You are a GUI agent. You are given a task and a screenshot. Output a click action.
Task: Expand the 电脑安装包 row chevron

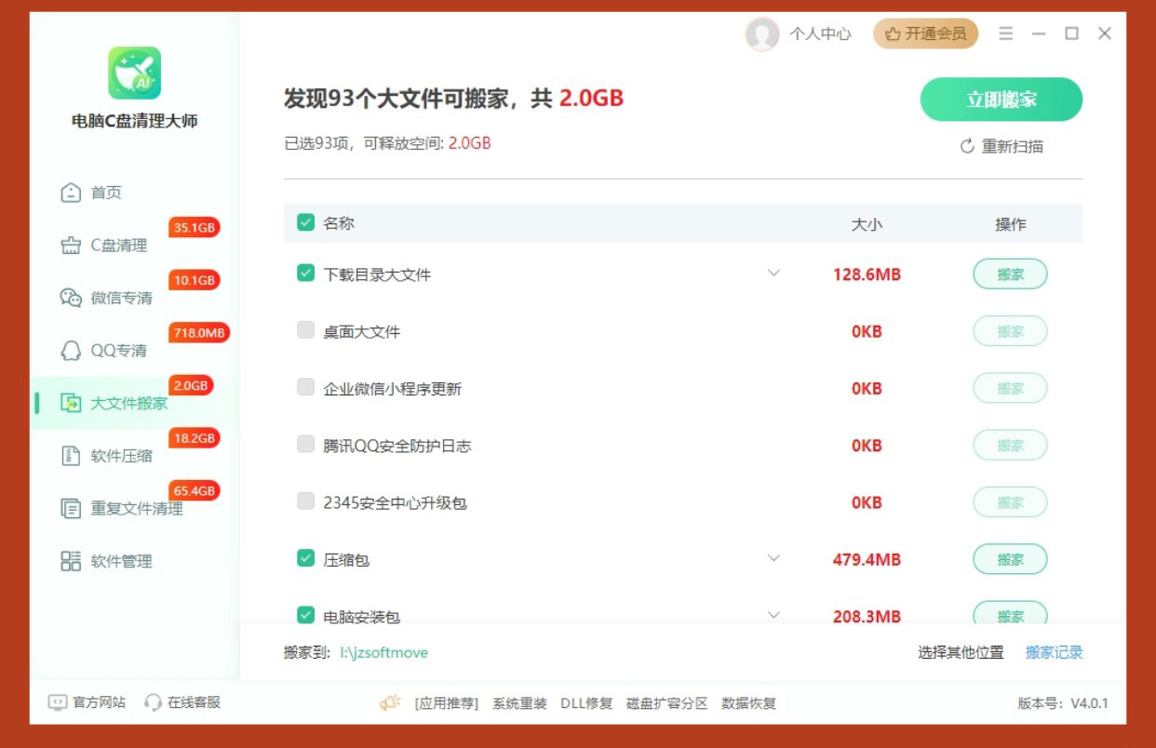[773, 615]
